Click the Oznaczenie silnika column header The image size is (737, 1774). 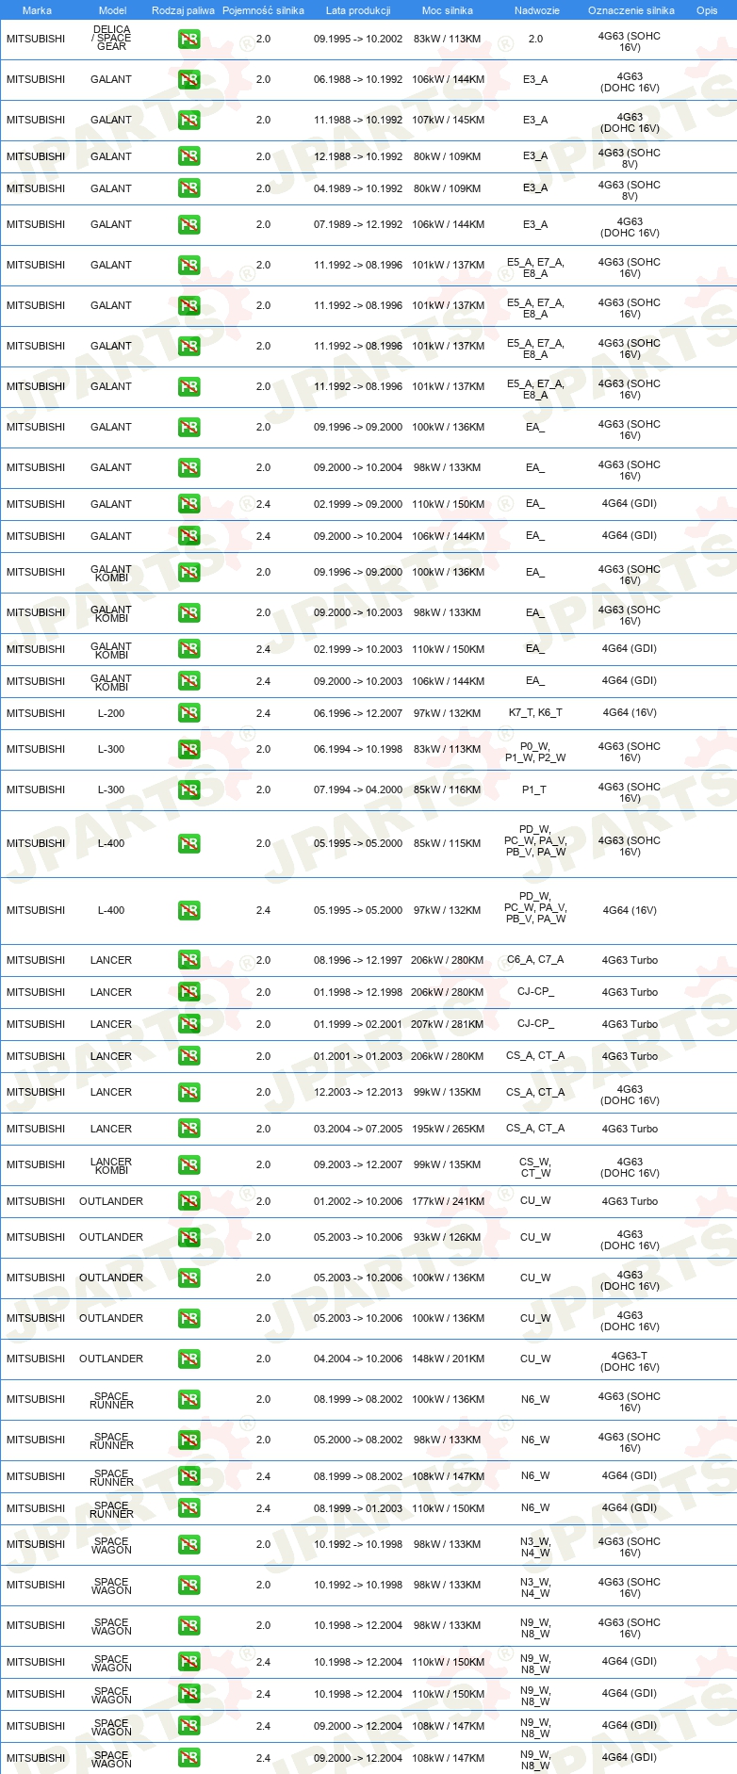(631, 10)
